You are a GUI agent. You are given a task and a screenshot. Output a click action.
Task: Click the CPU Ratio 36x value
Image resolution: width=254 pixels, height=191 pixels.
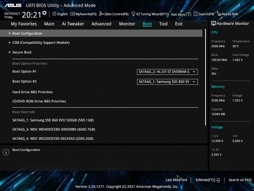pos(214,74)
